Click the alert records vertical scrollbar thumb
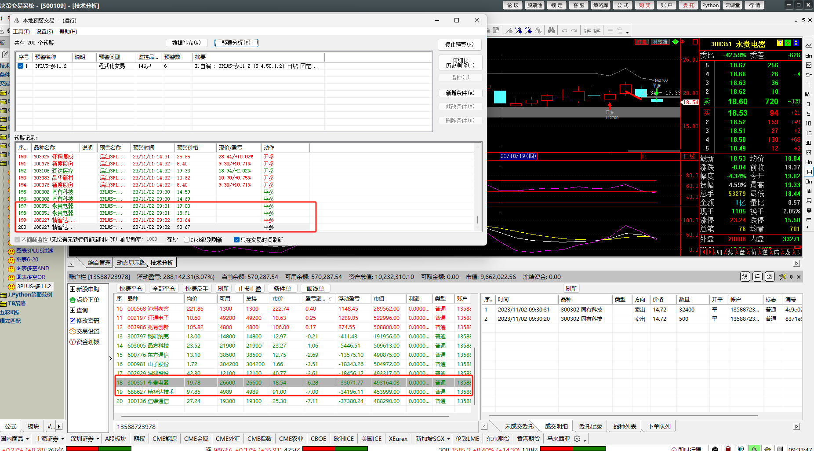This screenshot has height=451, width=814. [x=478, y=220]
